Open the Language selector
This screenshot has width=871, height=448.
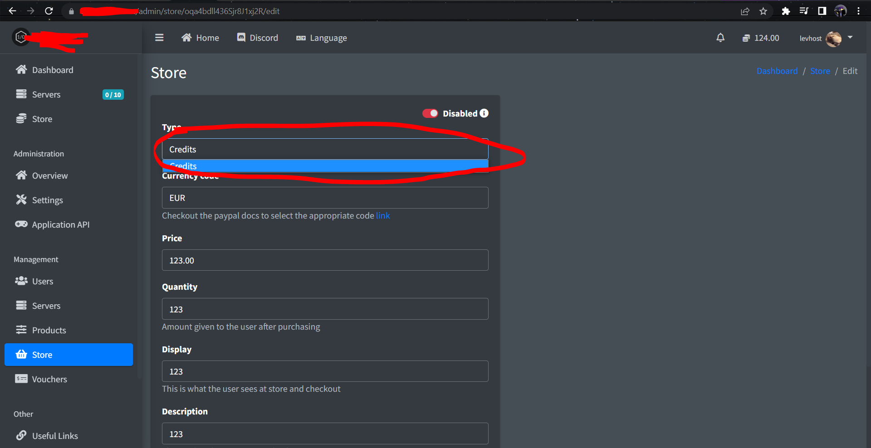321,38
